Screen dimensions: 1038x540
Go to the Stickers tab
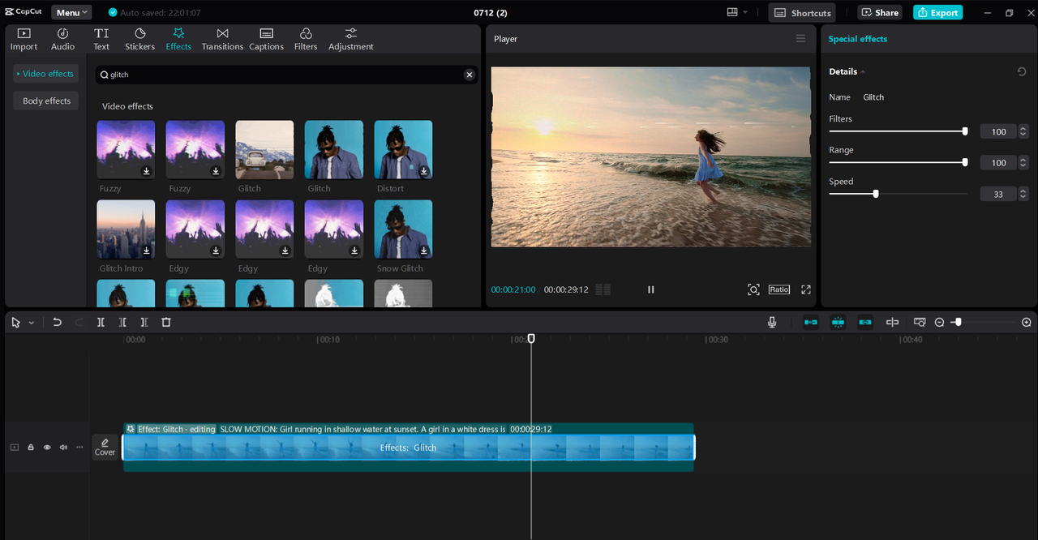pos(139,39)
